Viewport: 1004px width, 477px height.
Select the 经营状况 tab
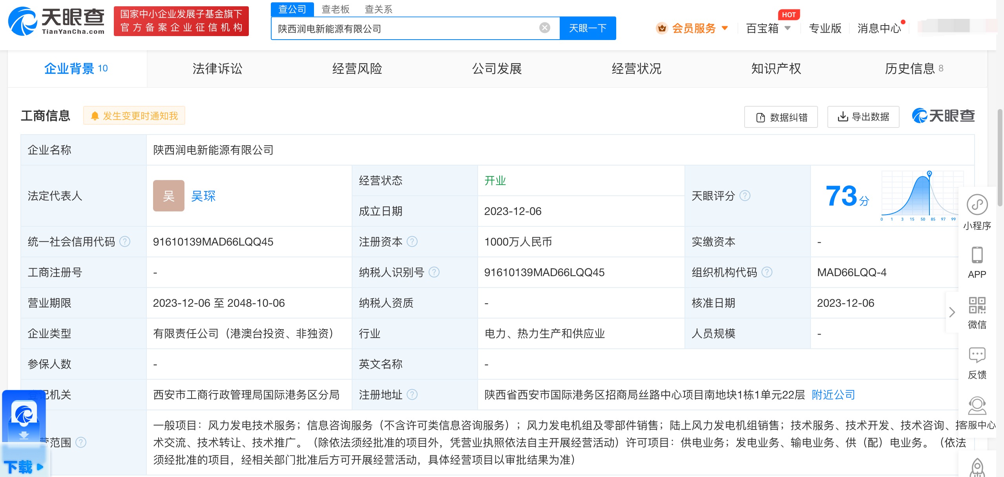pos(636,69)
